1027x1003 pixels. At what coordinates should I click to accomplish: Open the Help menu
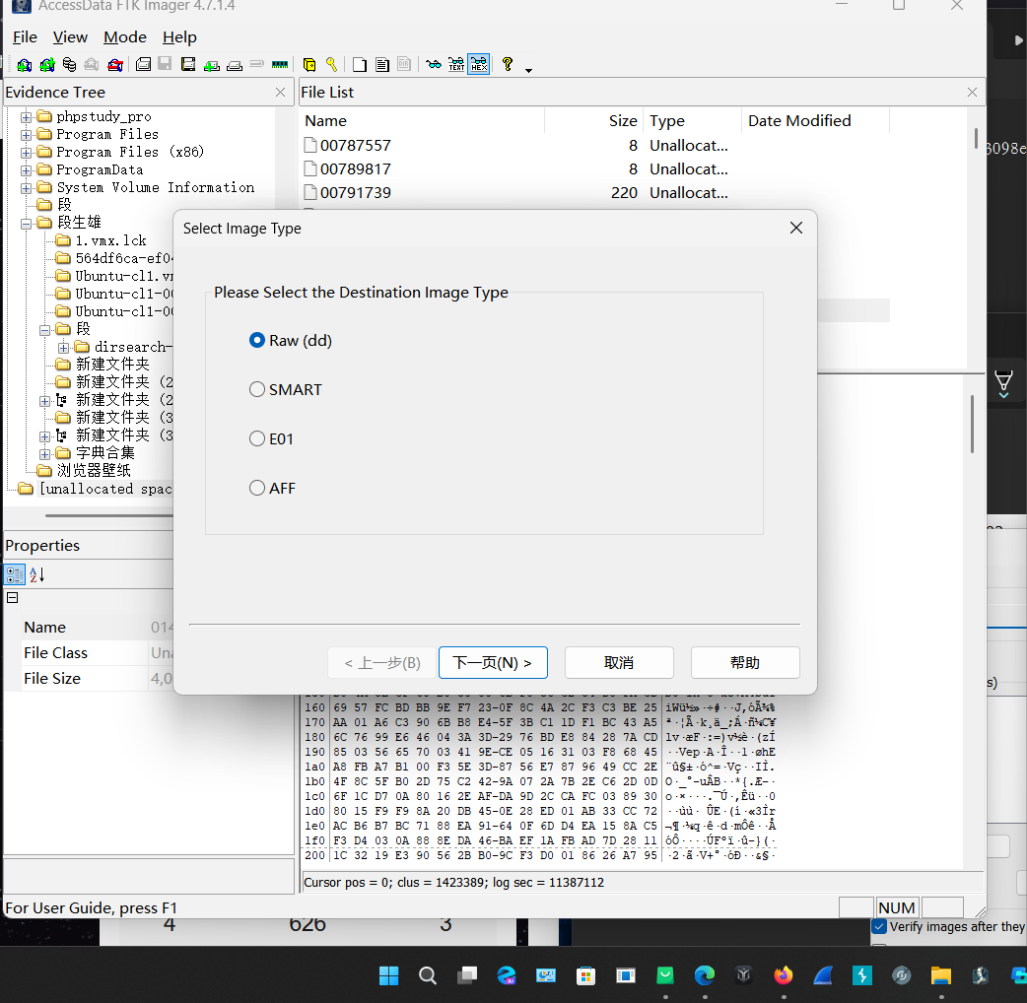click(179, 37)
